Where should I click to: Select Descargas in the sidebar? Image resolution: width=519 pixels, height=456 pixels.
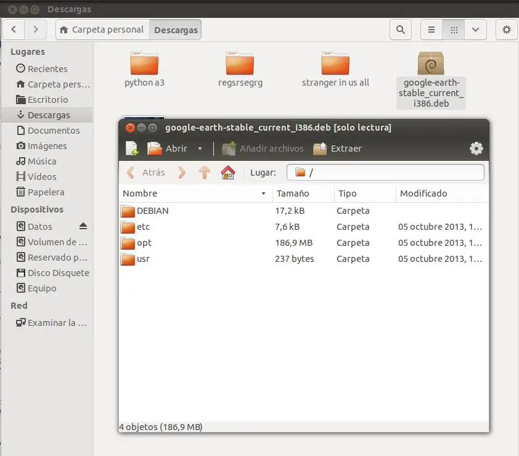[47, 115]
